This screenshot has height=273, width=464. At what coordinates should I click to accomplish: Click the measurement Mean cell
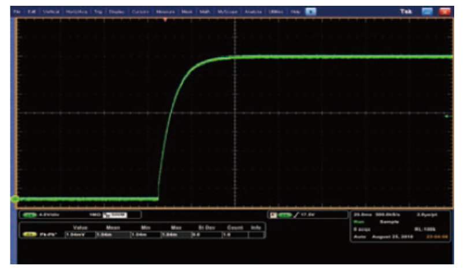[x=113, y=234]
